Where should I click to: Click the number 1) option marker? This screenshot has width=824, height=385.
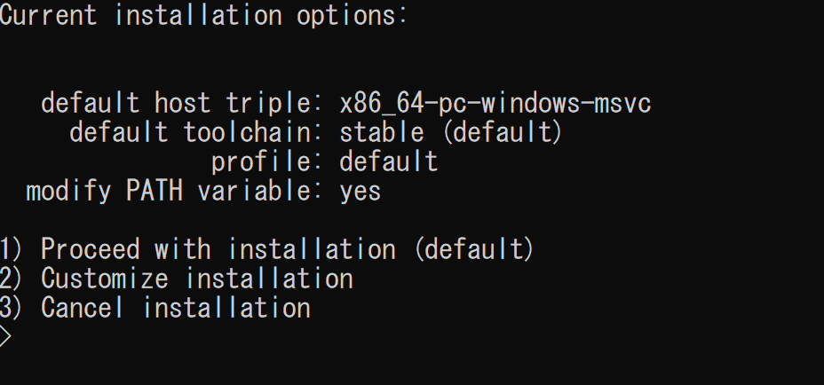pyautogui.click(x=11, y=249)
